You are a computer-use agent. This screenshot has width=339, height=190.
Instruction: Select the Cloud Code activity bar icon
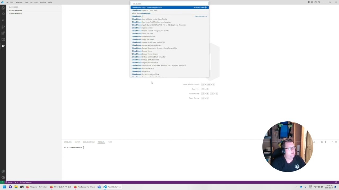tap(3, 46)
